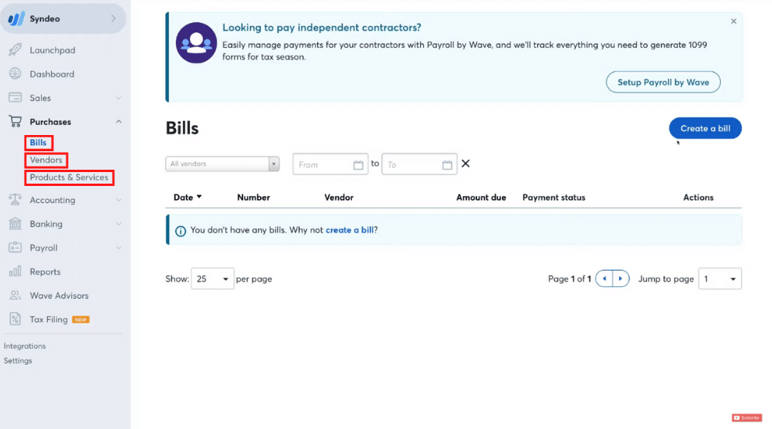Open the Jump to page dropdown

pos(720,279)
